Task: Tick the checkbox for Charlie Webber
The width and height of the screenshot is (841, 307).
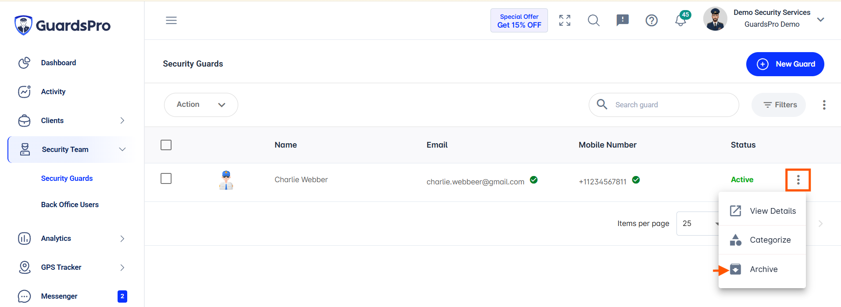Action: [166, 179]
